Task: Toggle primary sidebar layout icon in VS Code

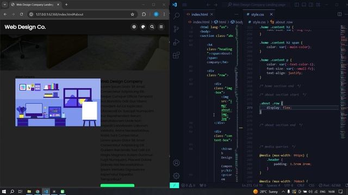Action: pyautogui.click(x=297, y=5)
